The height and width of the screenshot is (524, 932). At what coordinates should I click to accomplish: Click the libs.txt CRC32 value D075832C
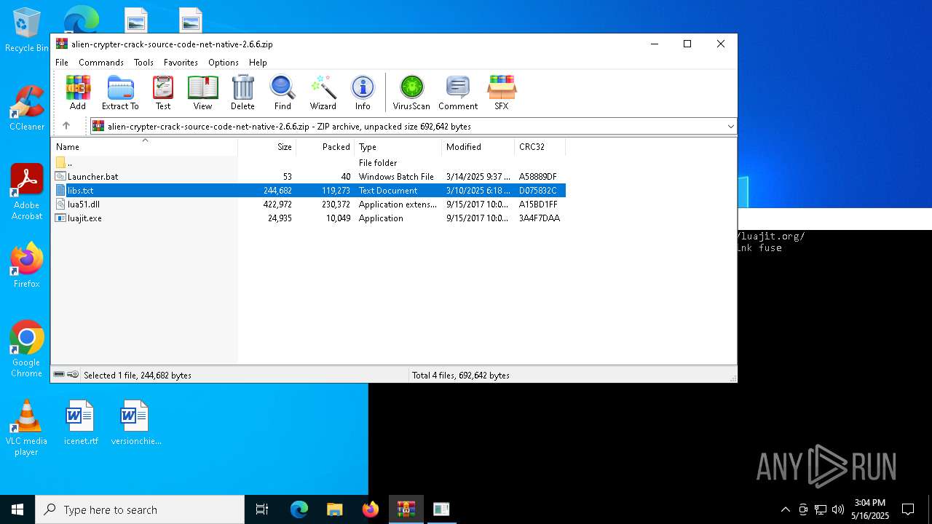[x=538, y=191]
